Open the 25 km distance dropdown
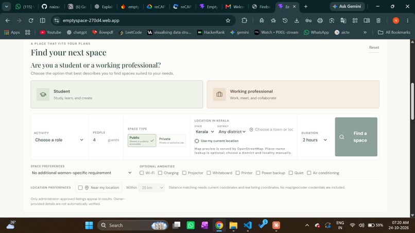415x233 pixels. pyautogui.click(x=151, y=188)
